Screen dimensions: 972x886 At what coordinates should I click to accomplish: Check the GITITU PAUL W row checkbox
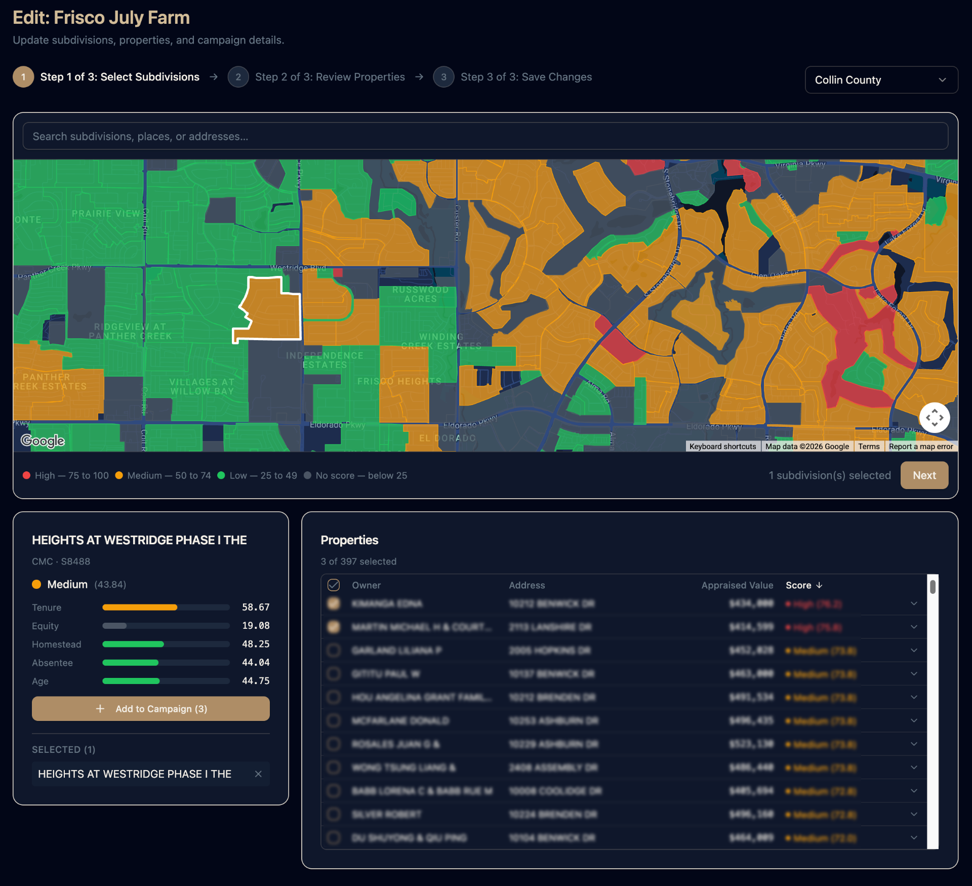tap(333, 674)
